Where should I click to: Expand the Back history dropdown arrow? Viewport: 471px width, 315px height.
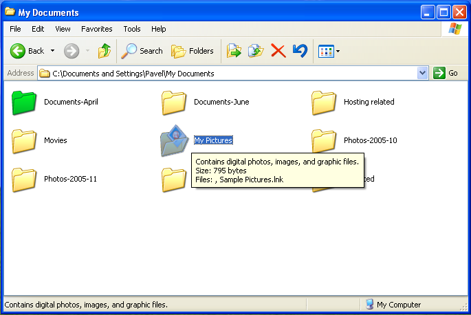point(53,51)
